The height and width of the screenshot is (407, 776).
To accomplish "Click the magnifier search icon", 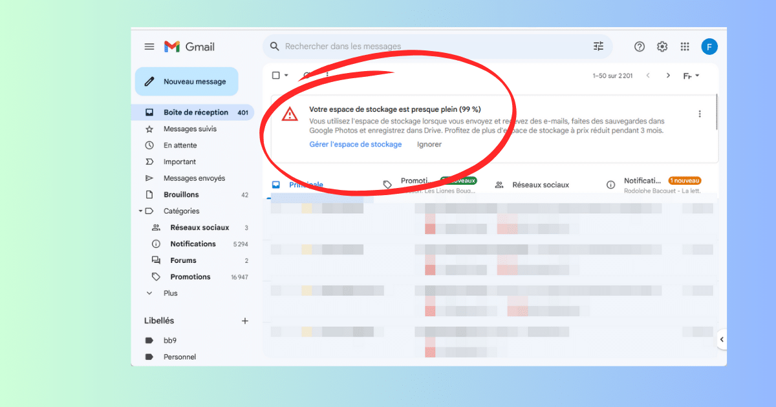I will pos(275,47).
